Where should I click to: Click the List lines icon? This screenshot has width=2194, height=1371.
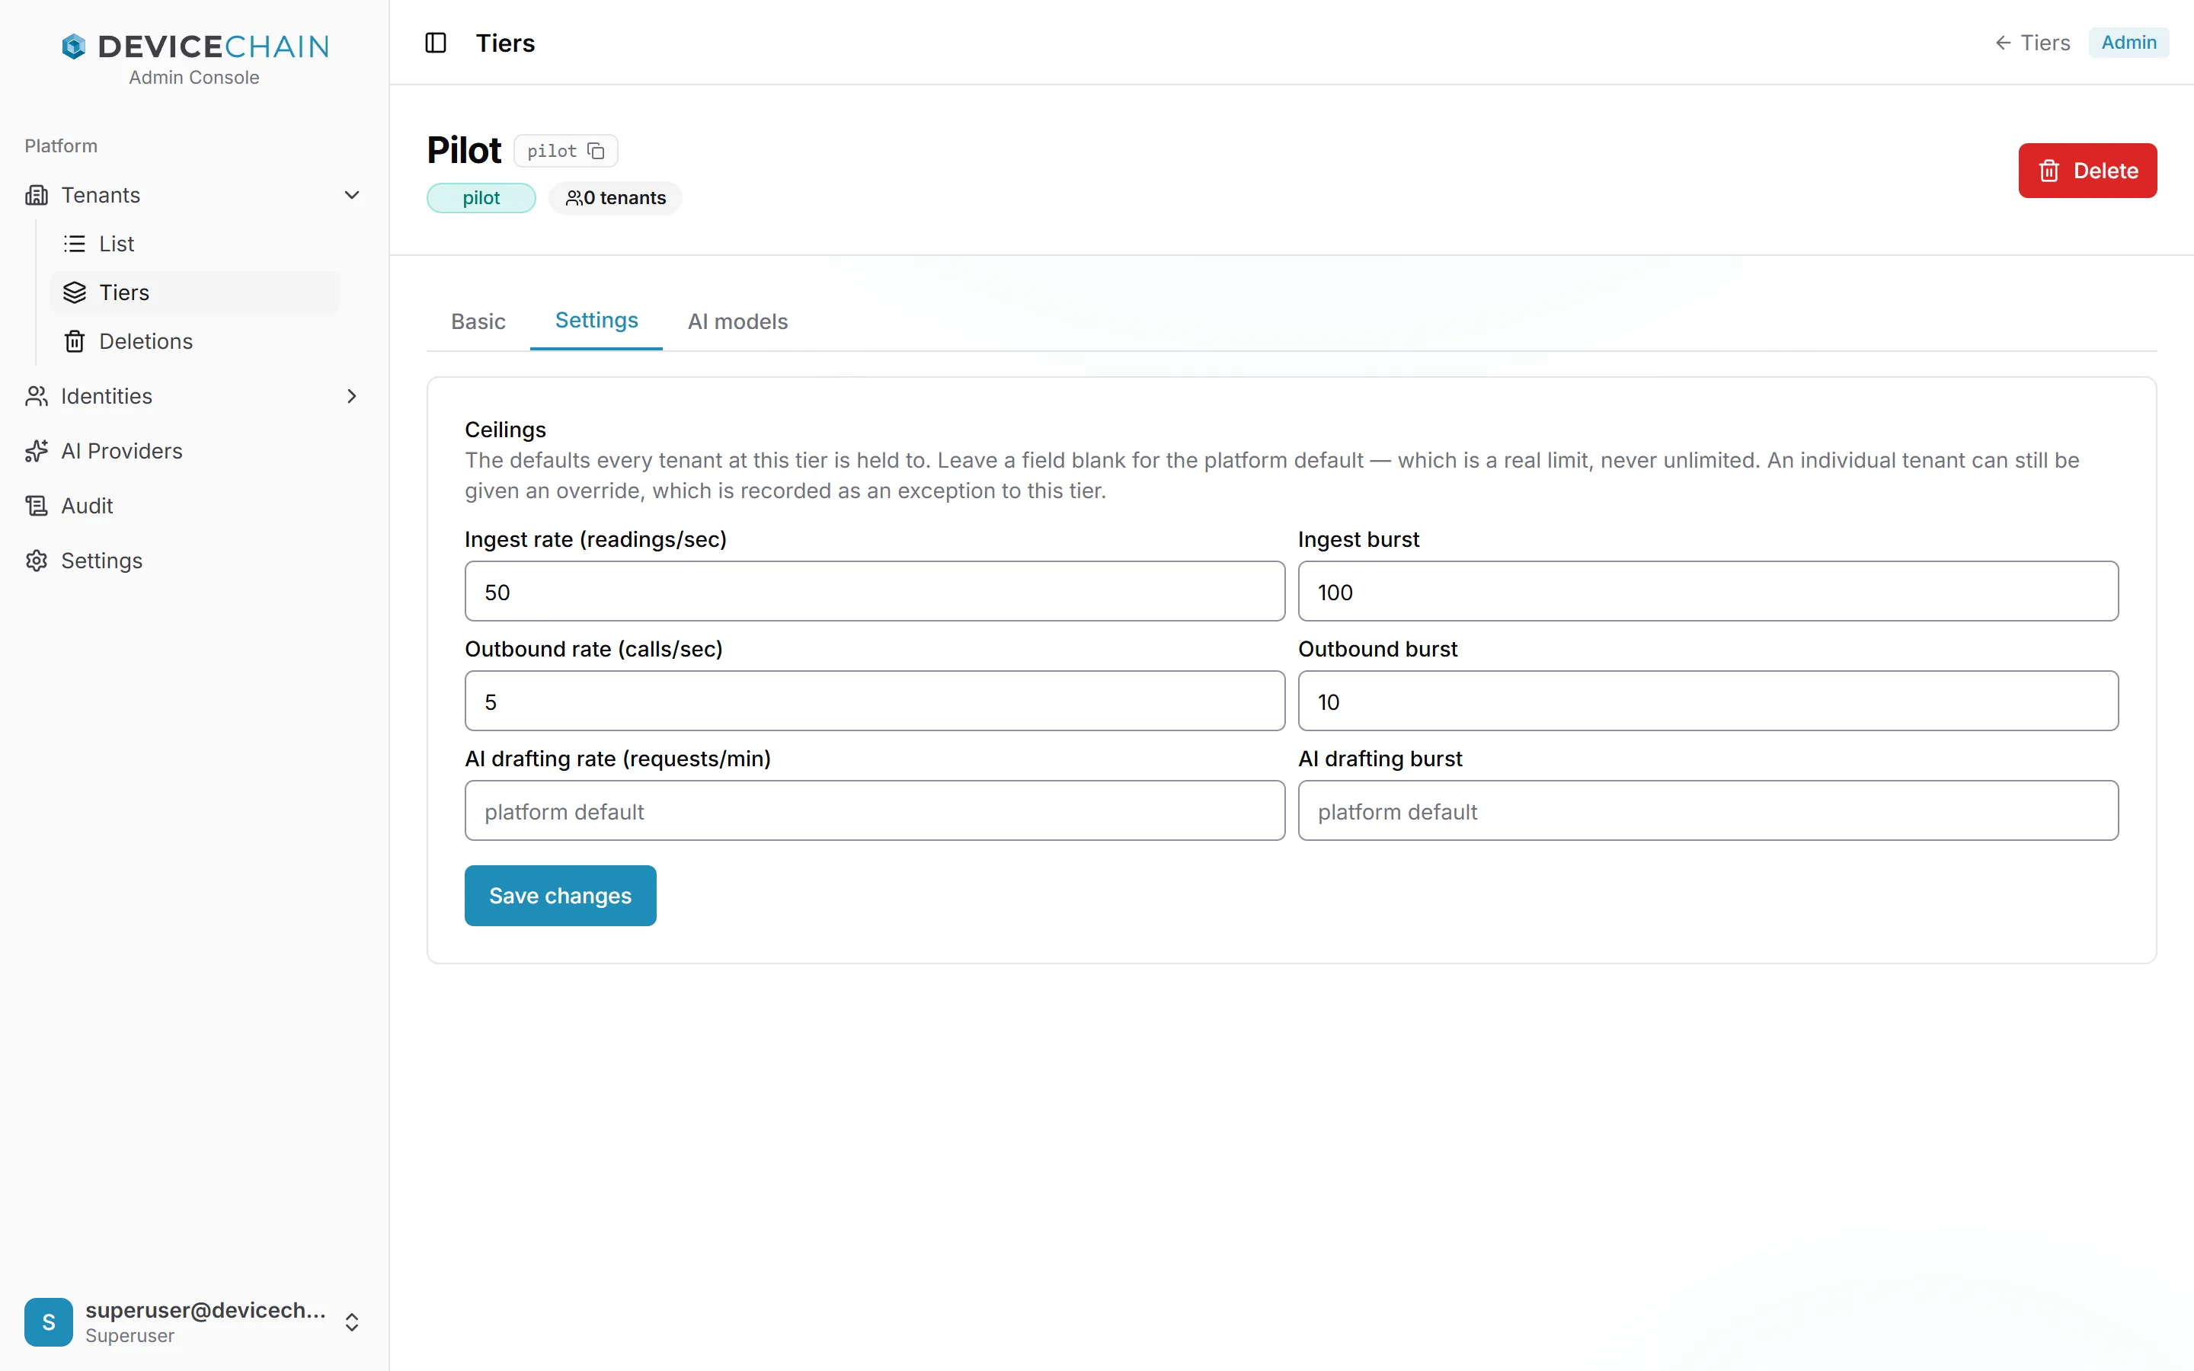click(x=75, y=244)
